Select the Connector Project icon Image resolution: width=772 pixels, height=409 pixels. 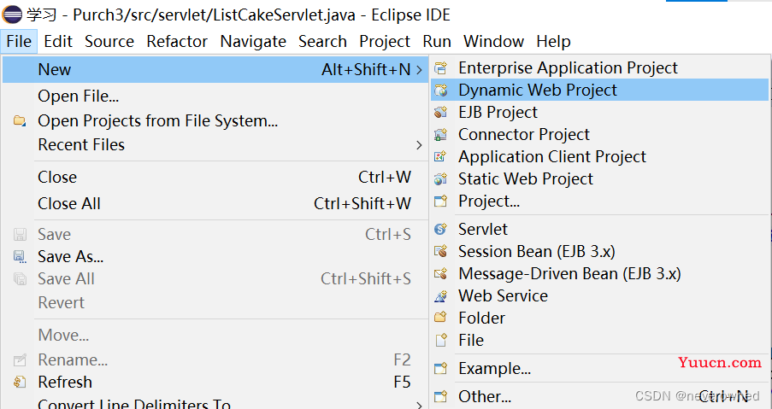(440, 134)
